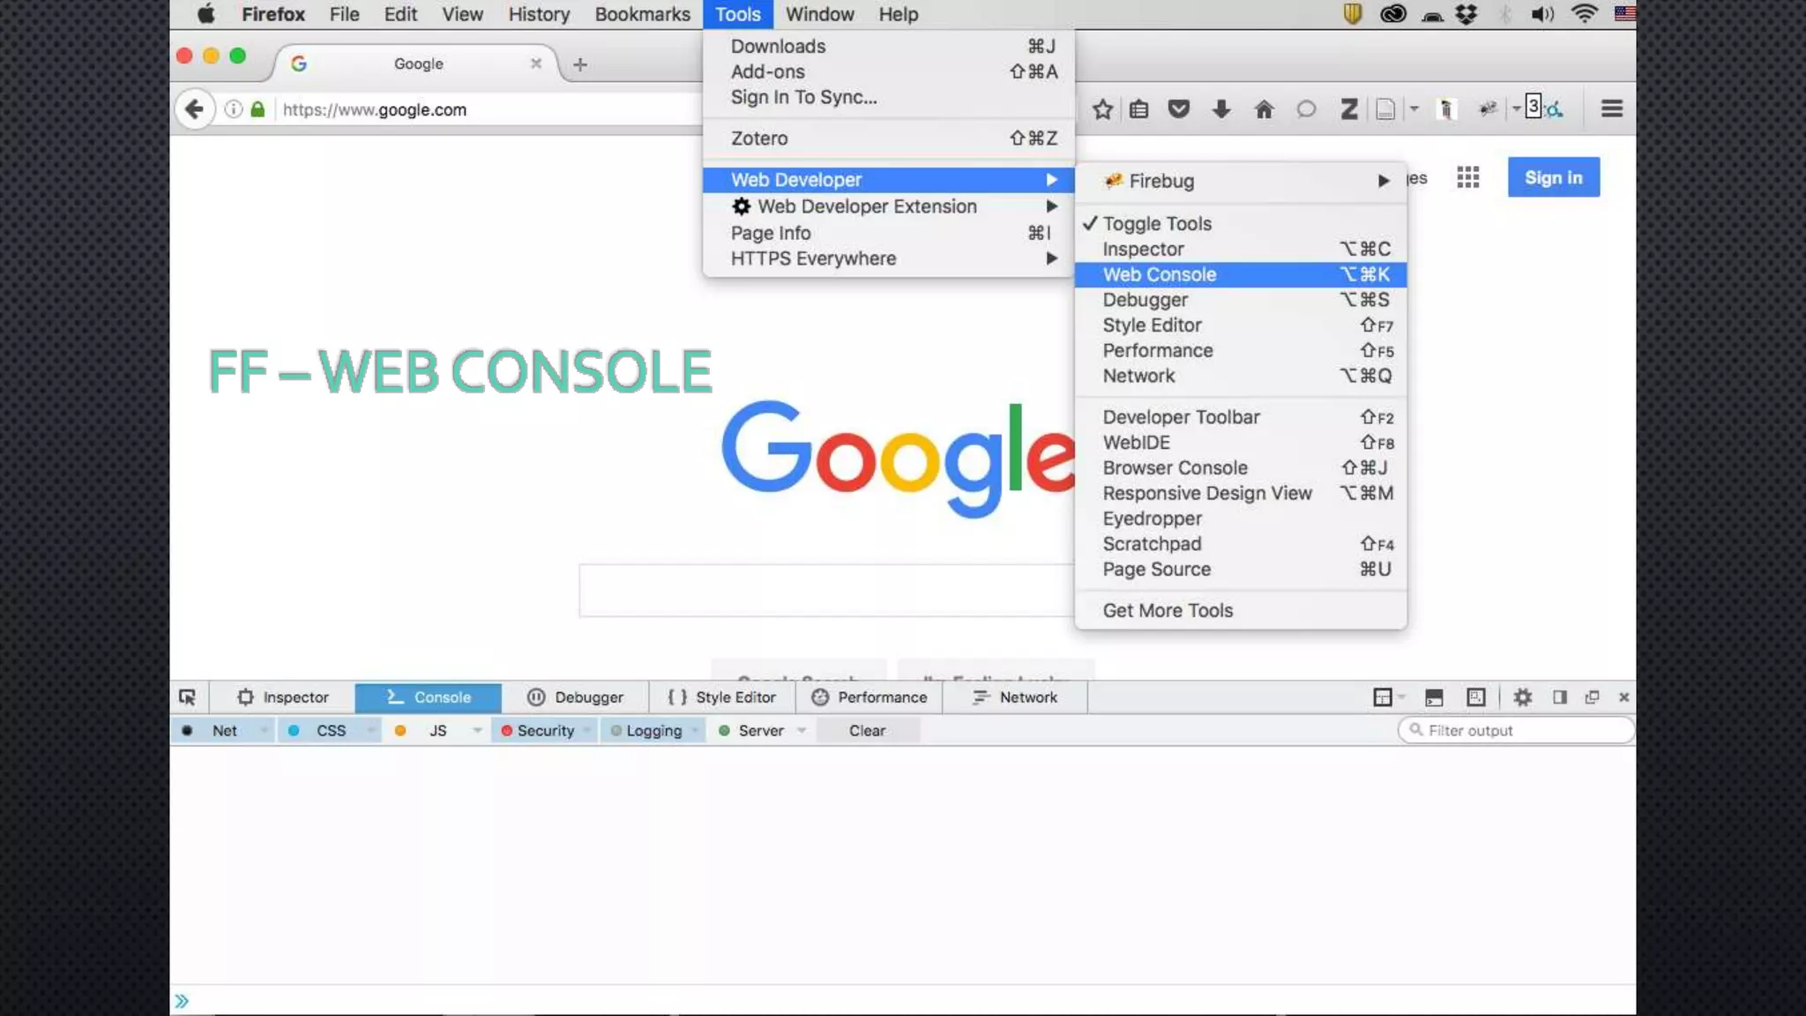Click the Filter output search field
The height and width of the screenshot is (1016, 1806).
(x=1516, y=730)
